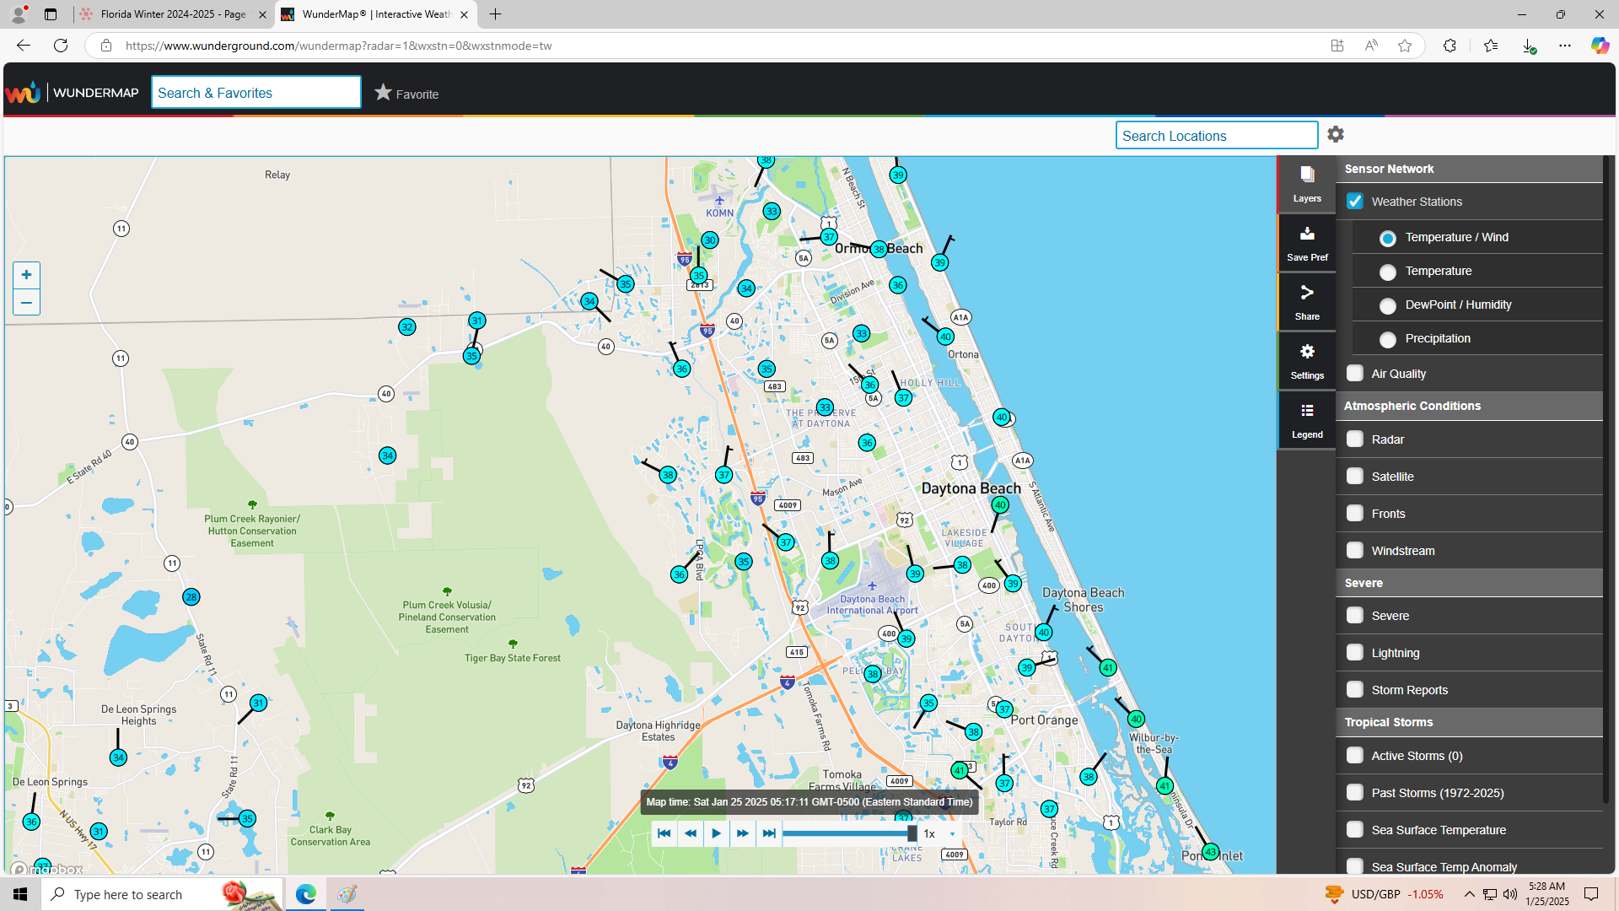The image size is (1619, 911).
Task: Collapse the Severe section header
Action: [1469, 583]
